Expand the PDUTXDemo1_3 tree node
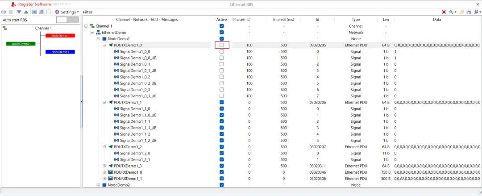Screen dimensions: 482x196 (x=104, y=166)
